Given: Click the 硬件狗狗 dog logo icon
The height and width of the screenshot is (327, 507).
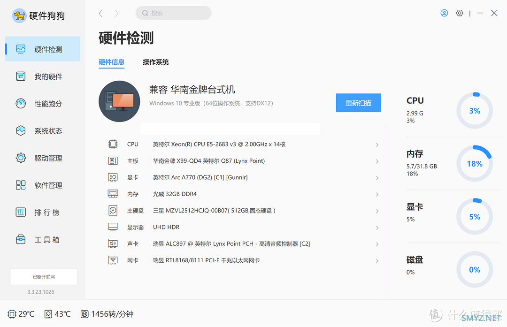Looking at the screenshot, I should [x=19, y=15].
